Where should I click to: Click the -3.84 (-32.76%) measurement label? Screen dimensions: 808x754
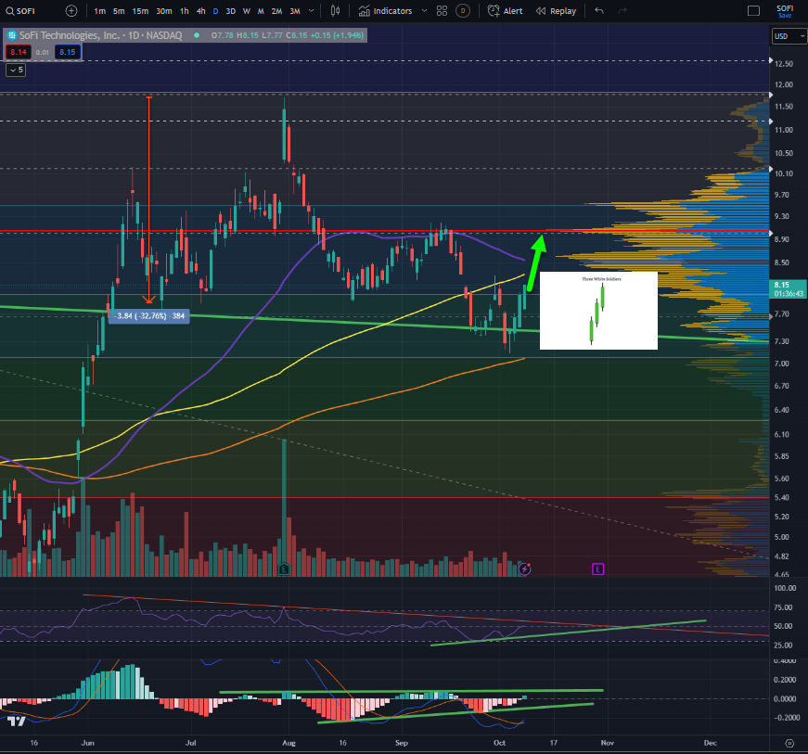(149, 315)
